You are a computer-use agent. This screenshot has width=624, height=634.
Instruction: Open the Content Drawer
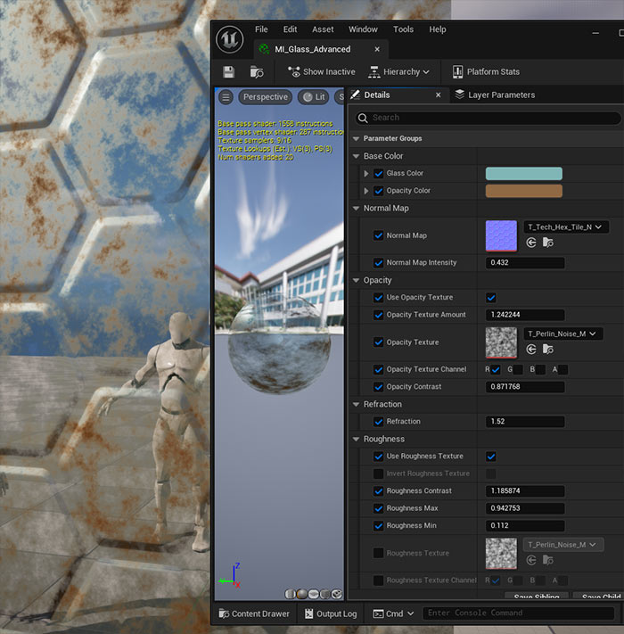tap(252, 613)
